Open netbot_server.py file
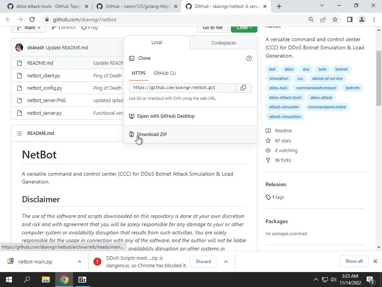The height and width of the screenshot is (287, 382). click(x=44, y=113)
